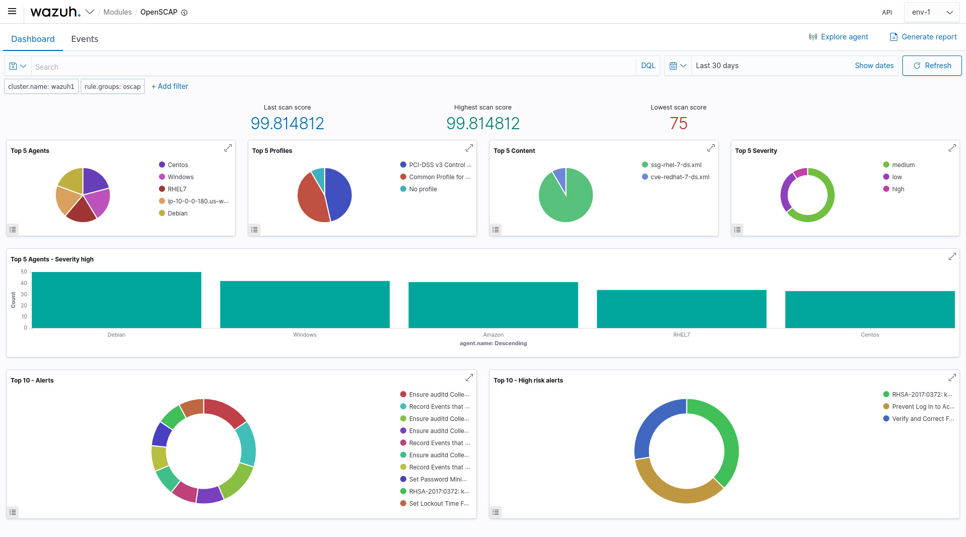This screenshot has width=966, height=537.
Task: Click the OpenSCAP info icon
Action: tap(184, 13)
